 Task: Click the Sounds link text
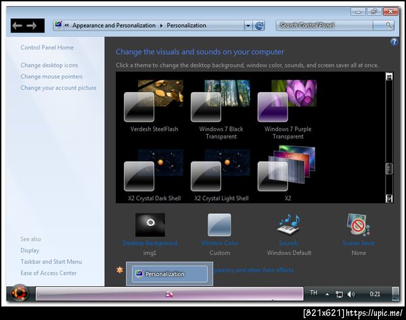pos(289,243)
